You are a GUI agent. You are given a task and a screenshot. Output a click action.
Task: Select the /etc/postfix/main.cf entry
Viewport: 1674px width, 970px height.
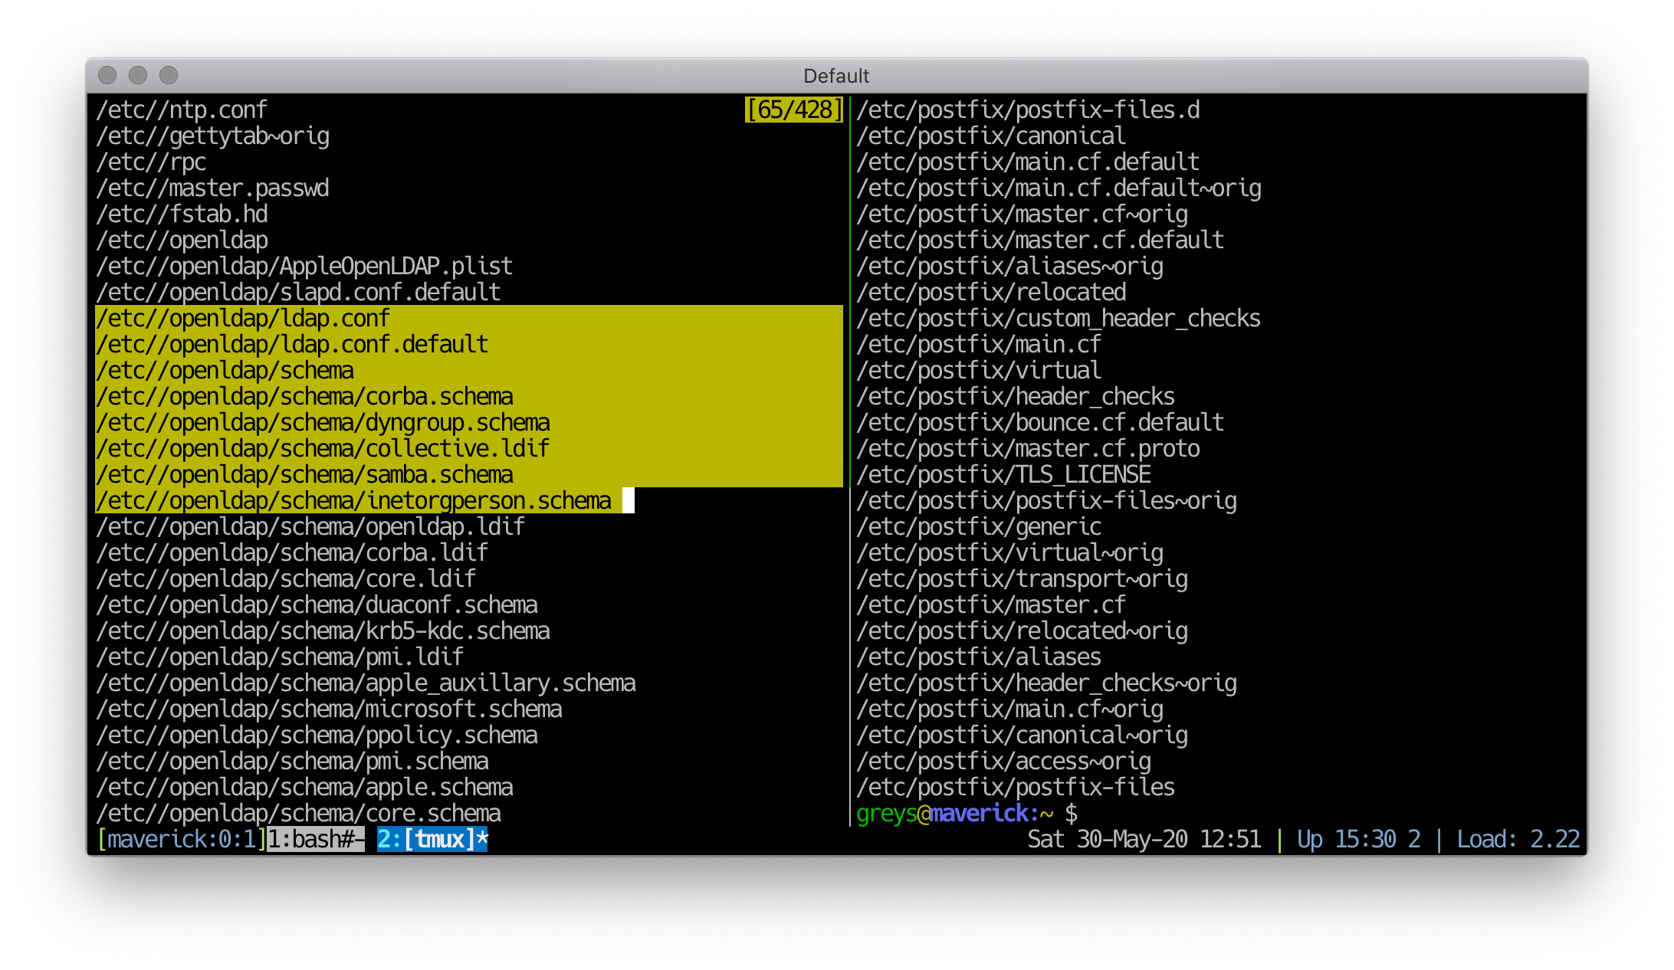[x=979, y=344]
